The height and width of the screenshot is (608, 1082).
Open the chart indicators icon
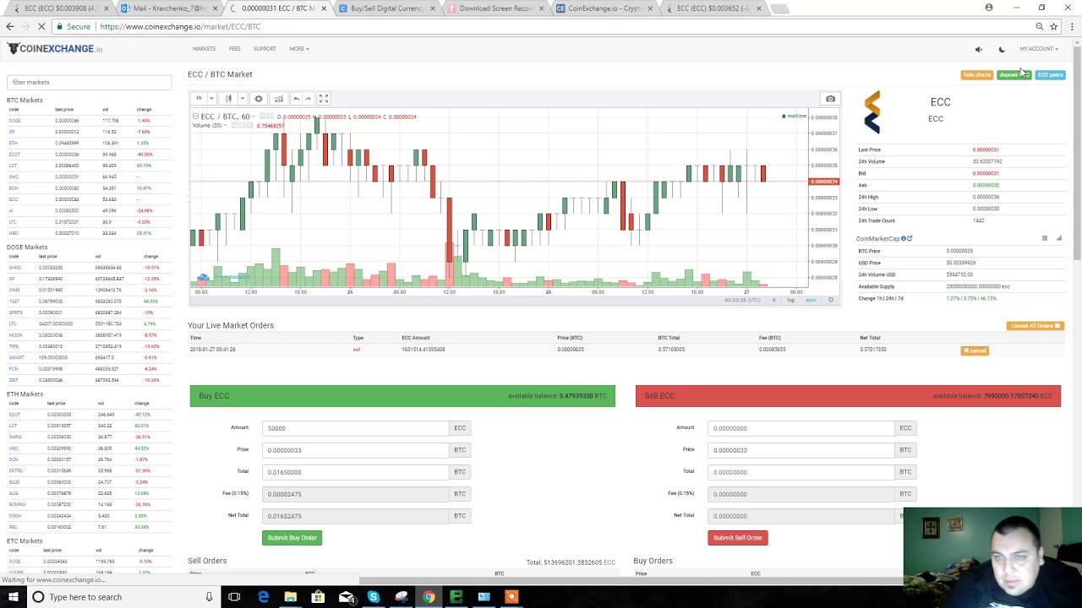278,99
